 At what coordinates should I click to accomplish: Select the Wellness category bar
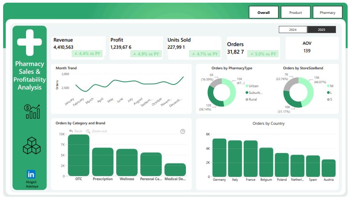point(127,162)
